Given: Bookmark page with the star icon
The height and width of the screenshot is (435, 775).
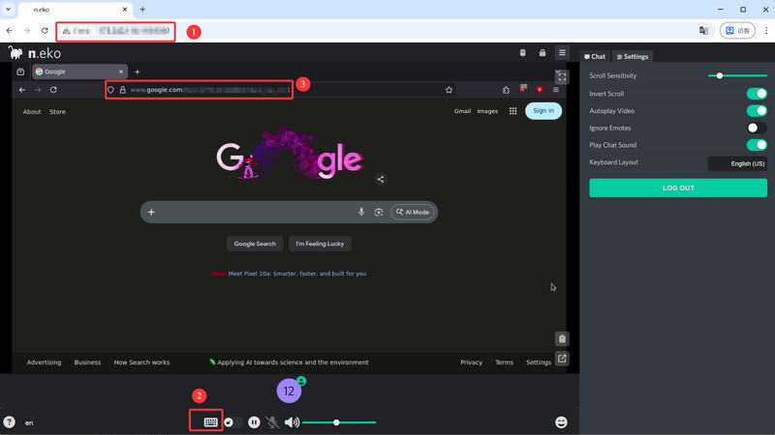Looking at the screenshot, I should [449, 90].
